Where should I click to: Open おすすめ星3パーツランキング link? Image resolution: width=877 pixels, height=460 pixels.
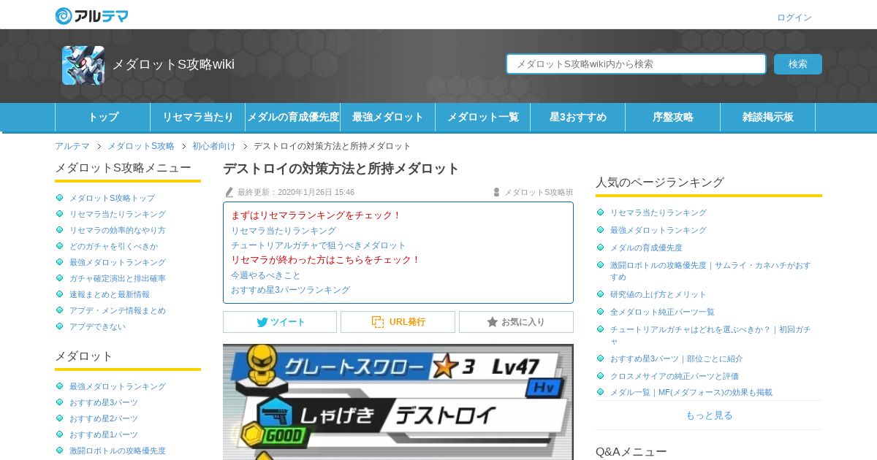pyautogui.click(x=290, y=290)
